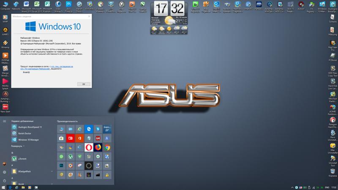Launch Microsoft Word 2010 desktop shortcut
The width and height of the screenshot is (338, 190).
point(26,6)
